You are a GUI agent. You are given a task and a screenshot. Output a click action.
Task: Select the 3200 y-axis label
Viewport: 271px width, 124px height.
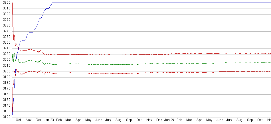(x=7, y=71)
